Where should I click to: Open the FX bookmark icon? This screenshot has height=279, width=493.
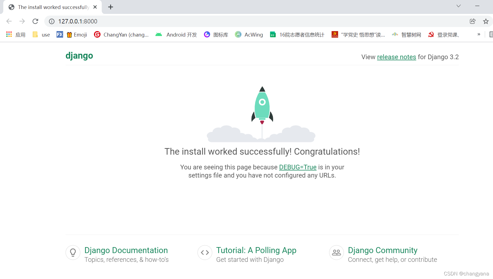pyautogui.click(x=60, y=34)
